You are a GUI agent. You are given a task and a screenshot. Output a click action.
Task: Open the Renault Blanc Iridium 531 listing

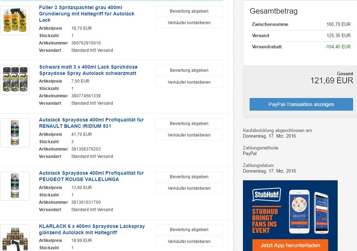91,123
